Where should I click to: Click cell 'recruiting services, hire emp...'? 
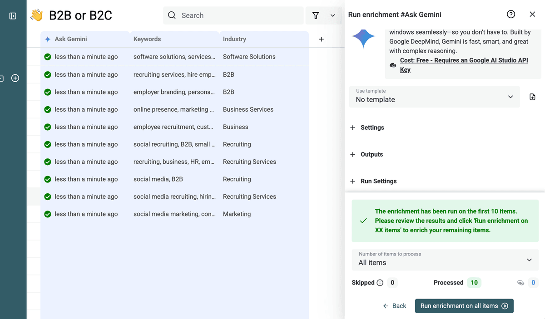click(174, 74)
